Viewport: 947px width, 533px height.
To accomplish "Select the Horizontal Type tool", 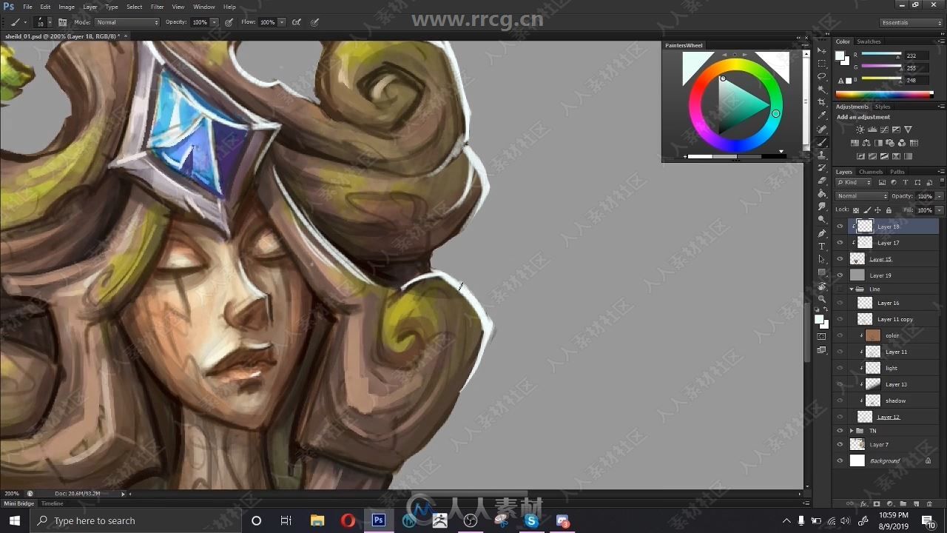I will (822, 246).
